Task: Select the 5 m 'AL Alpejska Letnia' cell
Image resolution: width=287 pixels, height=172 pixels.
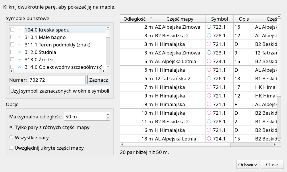Action: click(180, 61)
